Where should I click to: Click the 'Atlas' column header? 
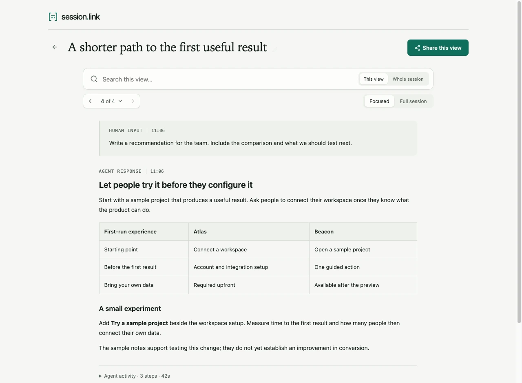click(x=249, y=231)
